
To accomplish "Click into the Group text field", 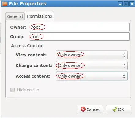I will (80, 37).
